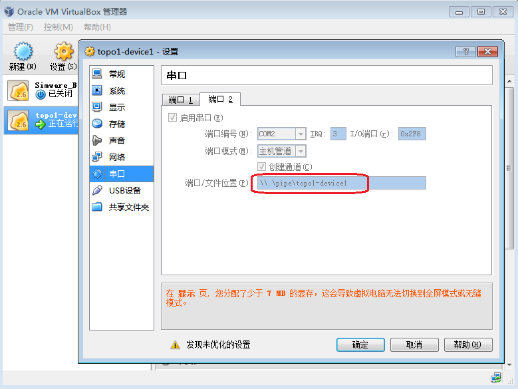Switch to the 端口 1 tab
Viewport: 518px width, 389px height.
(x=180, y=100)
